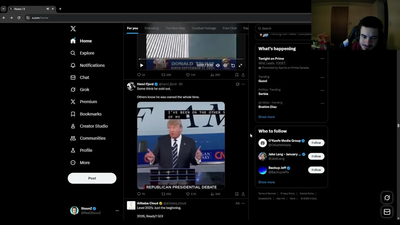Image resolution: width=400 pixels, height=225 pixels.
Task: Open Terms of Service link
Action: (267, 194)
